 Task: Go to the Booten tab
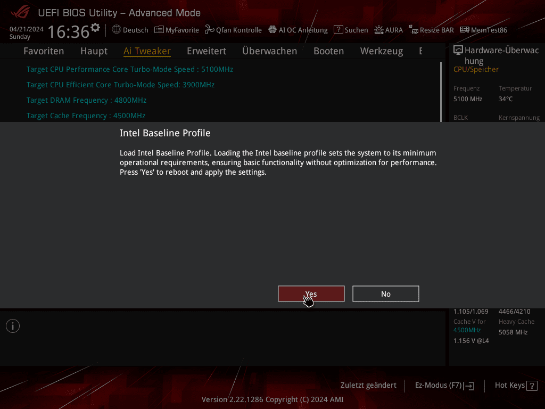(x=328, y=51)
